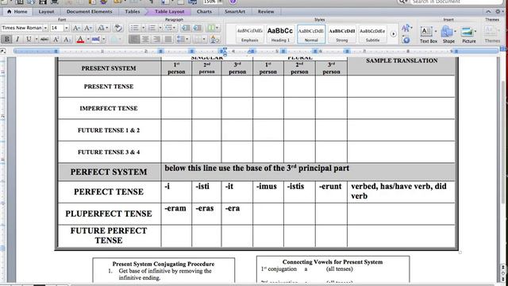Apply text highlight color
Image resolution: width=508 pixels, height=286 pixels.
point(95,39)
